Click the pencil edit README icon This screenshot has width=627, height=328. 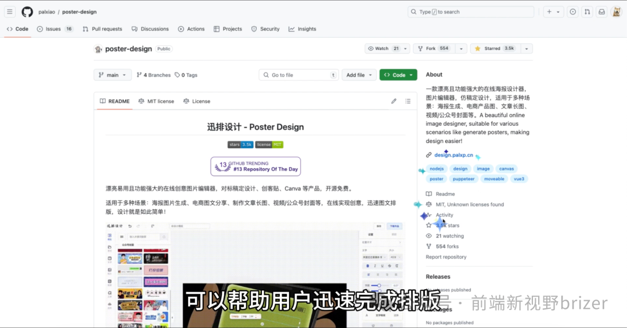tap(394, 101)
